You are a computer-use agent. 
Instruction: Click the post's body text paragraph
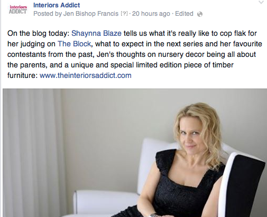point(135,54)
